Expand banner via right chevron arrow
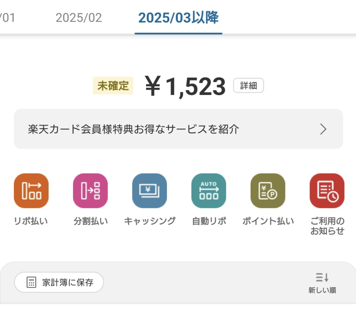This screenshot has width=356, height=315. point(323,129)
